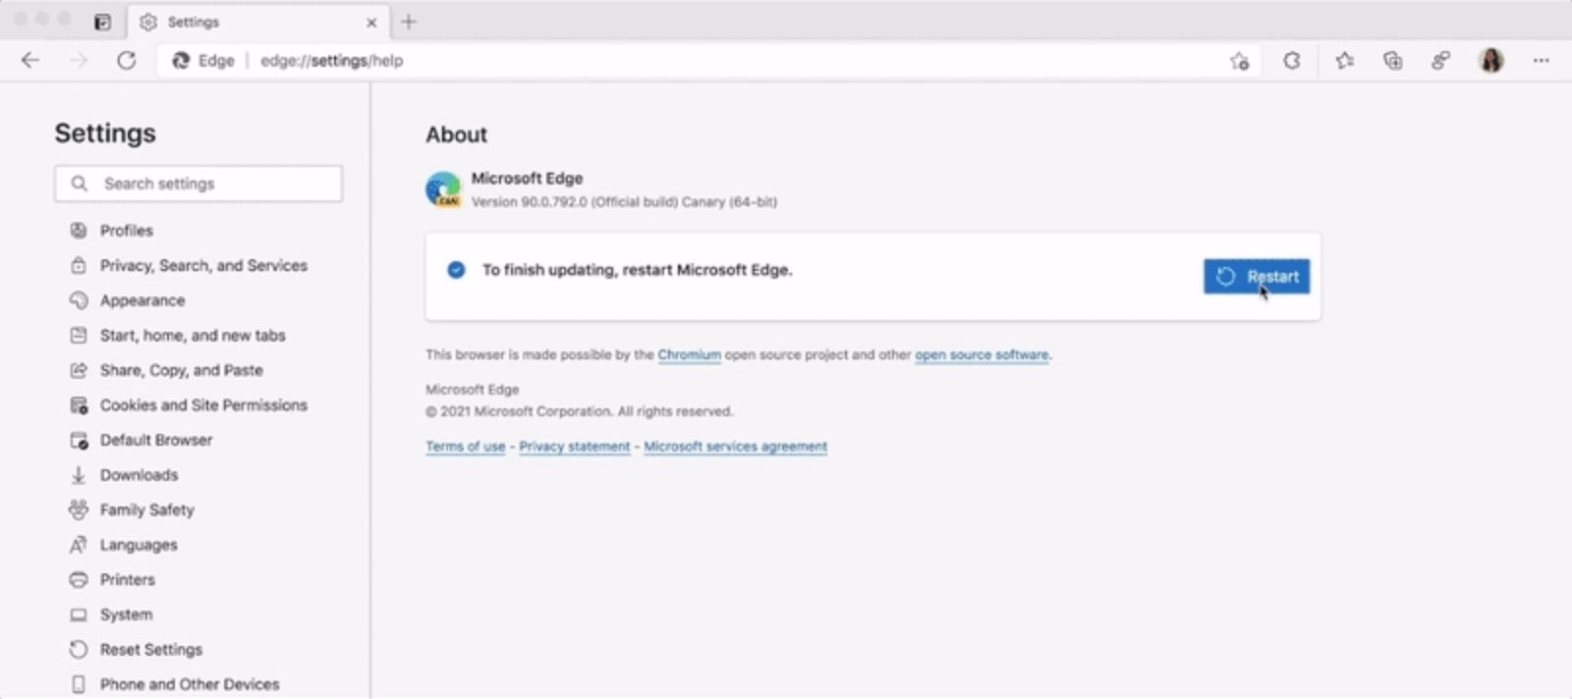Click the Edge logo in address bar
This screenshot has width=1572, height=699.
[x=181, y=61]
